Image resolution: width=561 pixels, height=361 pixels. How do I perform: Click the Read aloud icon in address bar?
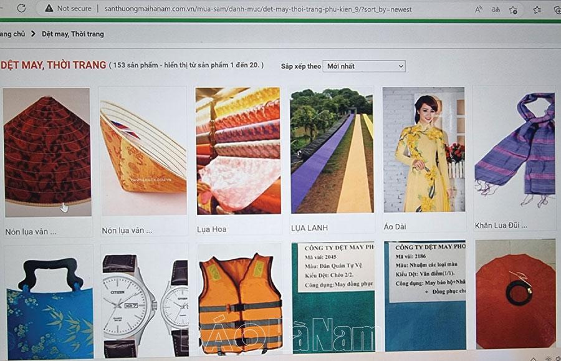479,9
